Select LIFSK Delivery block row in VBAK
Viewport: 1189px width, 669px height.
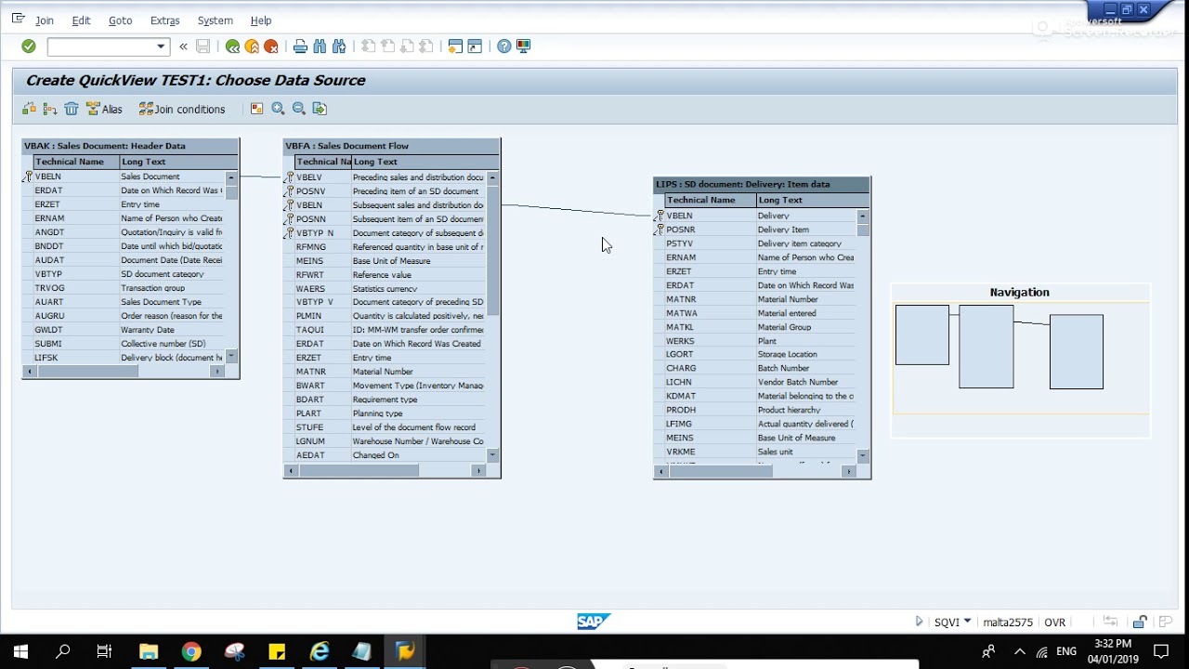click(x=124, y=358)
